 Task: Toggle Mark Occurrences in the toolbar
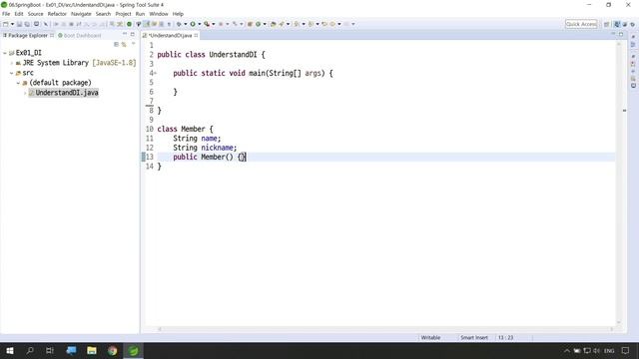147,24
